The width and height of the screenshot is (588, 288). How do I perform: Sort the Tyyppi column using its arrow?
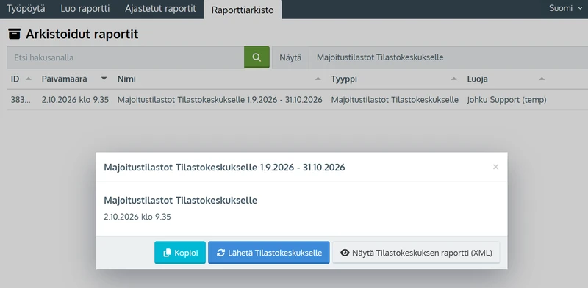pyautogui.click(x=453, y=79)
